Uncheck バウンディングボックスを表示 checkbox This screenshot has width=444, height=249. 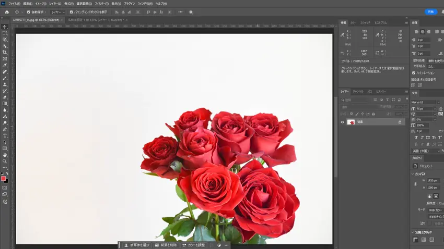point(72,12)
